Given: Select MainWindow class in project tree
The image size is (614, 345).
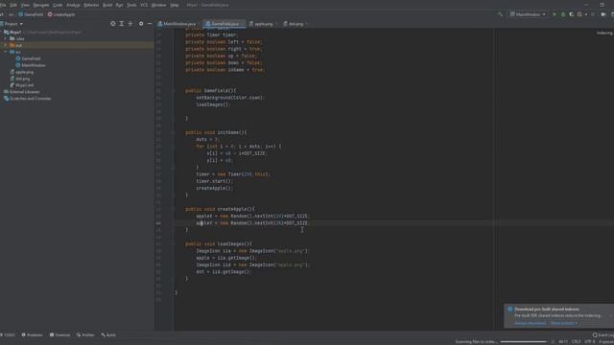Looking at the screenshot, I should [31, 65].
